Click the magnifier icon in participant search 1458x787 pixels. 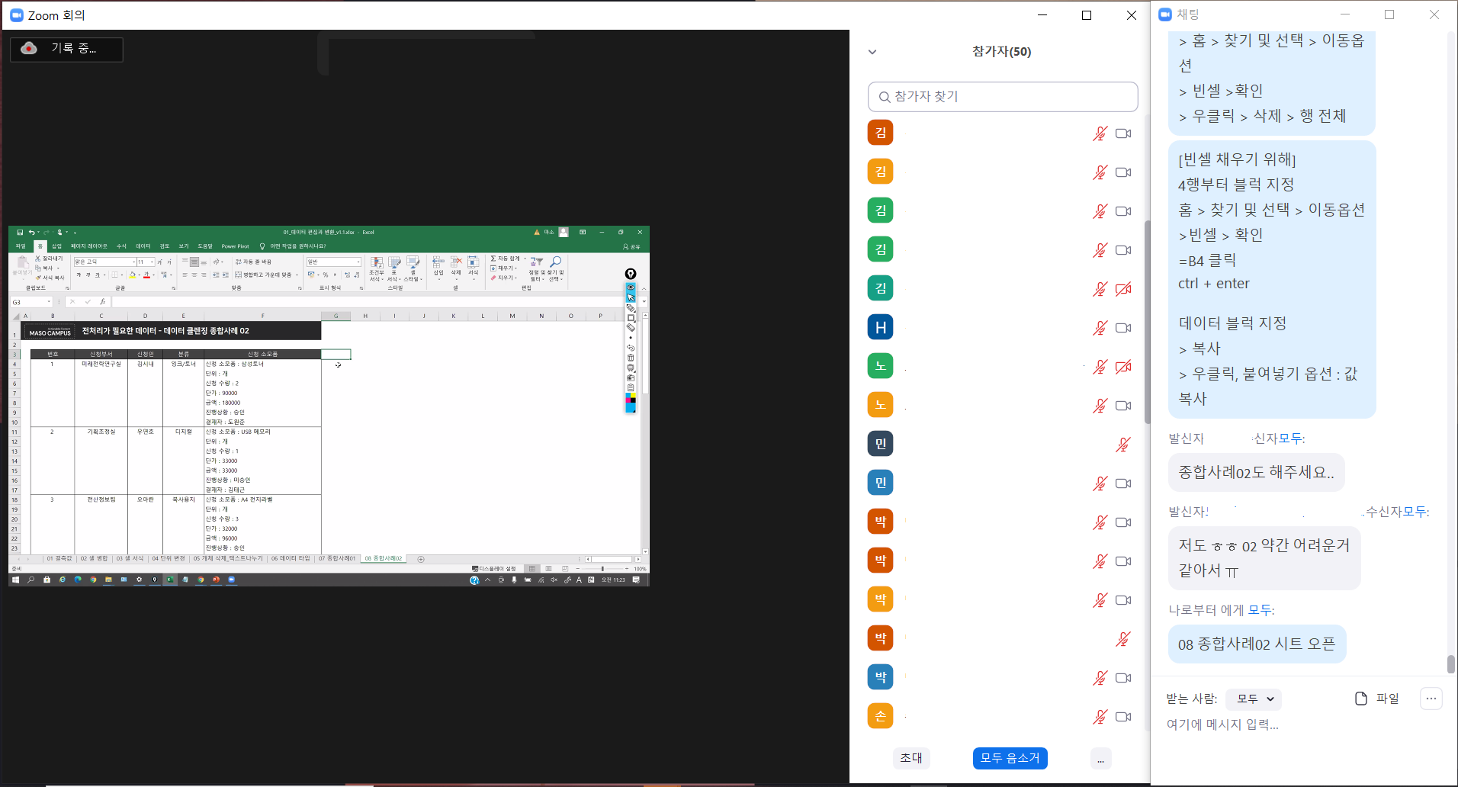(885, 97)
